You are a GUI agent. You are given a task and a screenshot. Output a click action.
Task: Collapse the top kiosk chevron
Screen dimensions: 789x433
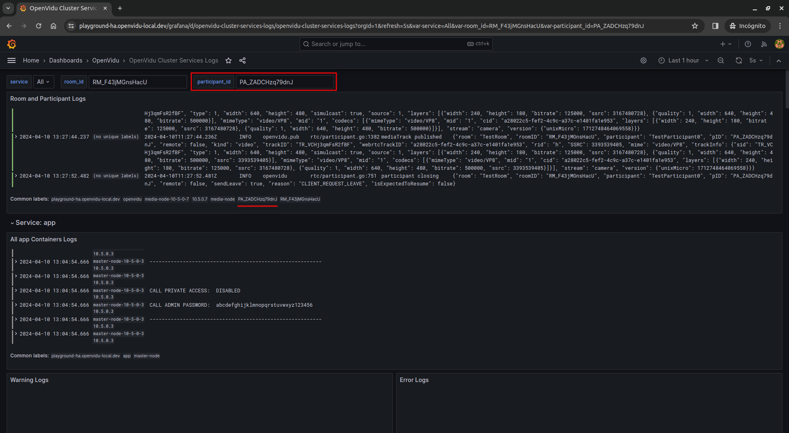(779, 60)
